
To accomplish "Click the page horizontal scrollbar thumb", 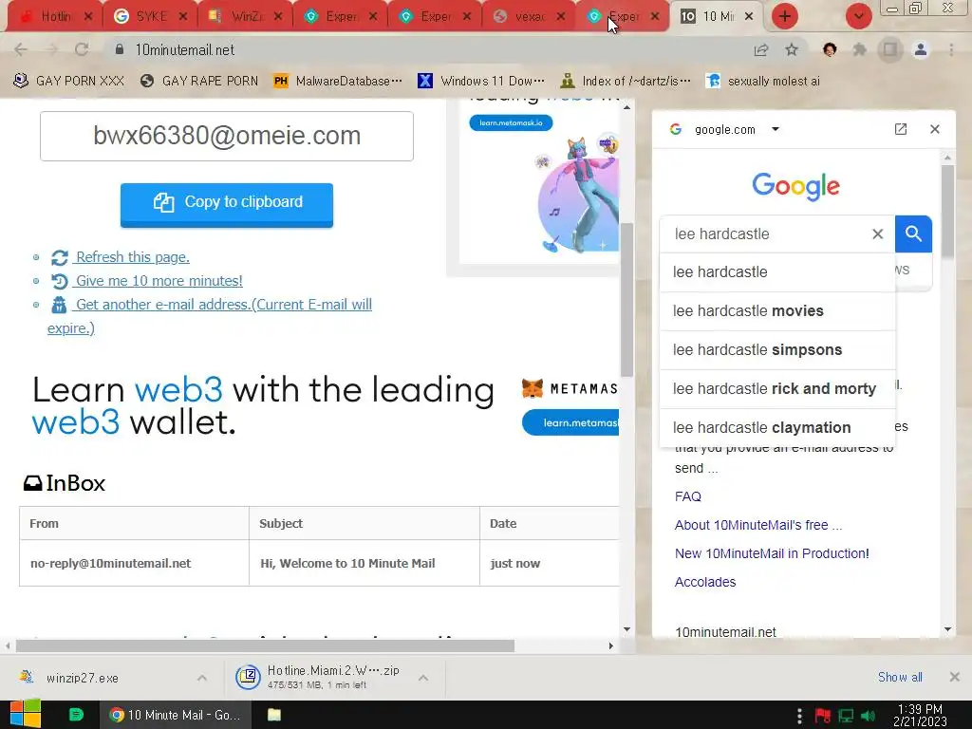I will [x=266, y=645].
